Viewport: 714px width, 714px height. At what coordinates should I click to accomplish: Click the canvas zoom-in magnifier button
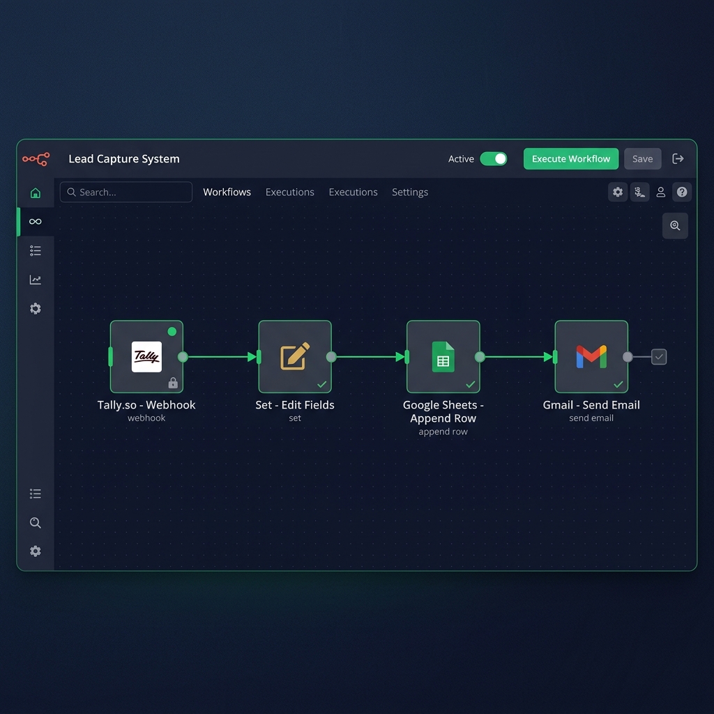(x=675, y=225)
